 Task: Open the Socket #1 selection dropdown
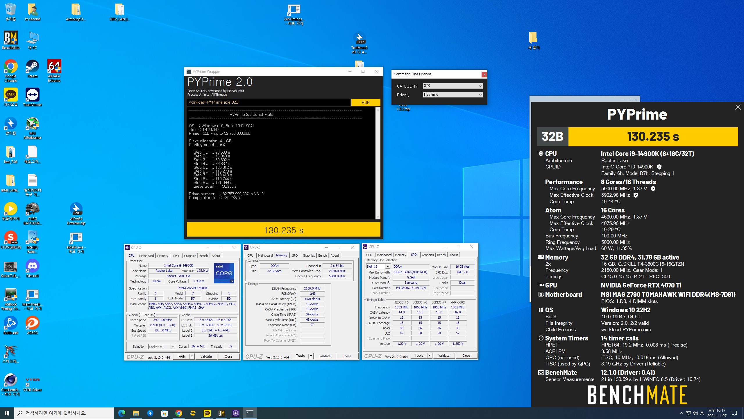pos(162,347)
